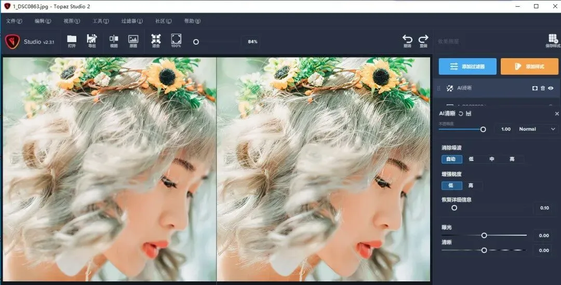Click the 打开 open-folder icon
561x285 pixels.
[x=72, y=39]
